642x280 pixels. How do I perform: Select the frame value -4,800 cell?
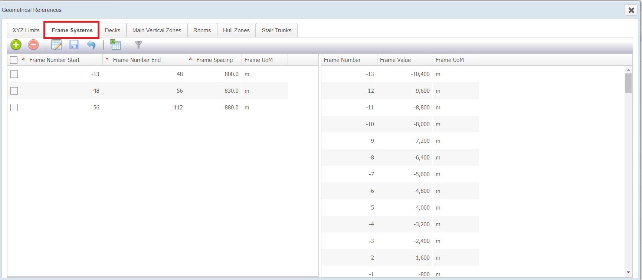(x=405, y=191)
